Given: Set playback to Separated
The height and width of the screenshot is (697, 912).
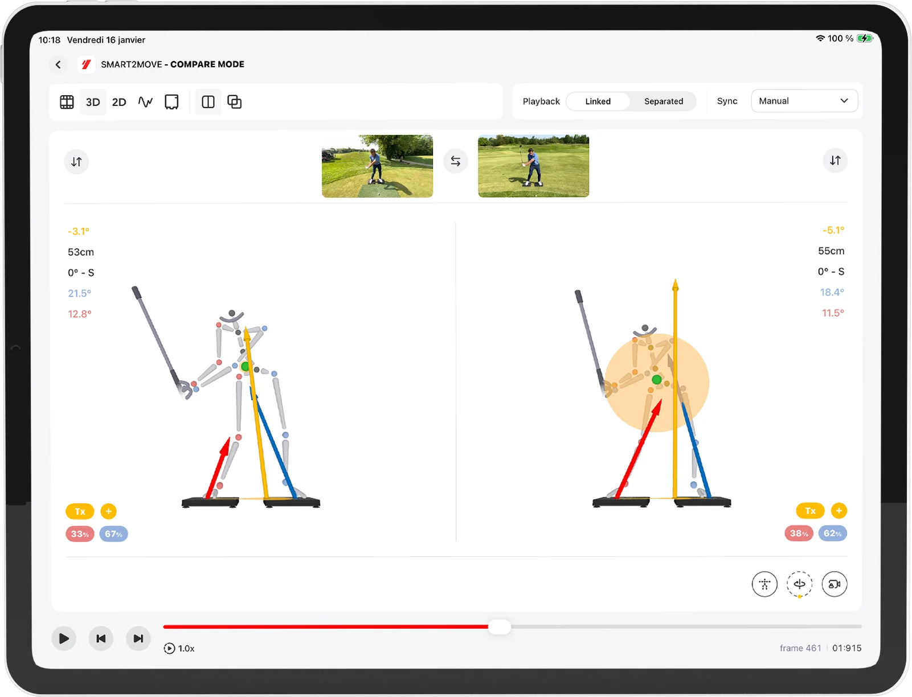Looking at the screenshot, I should pos(663,101).
